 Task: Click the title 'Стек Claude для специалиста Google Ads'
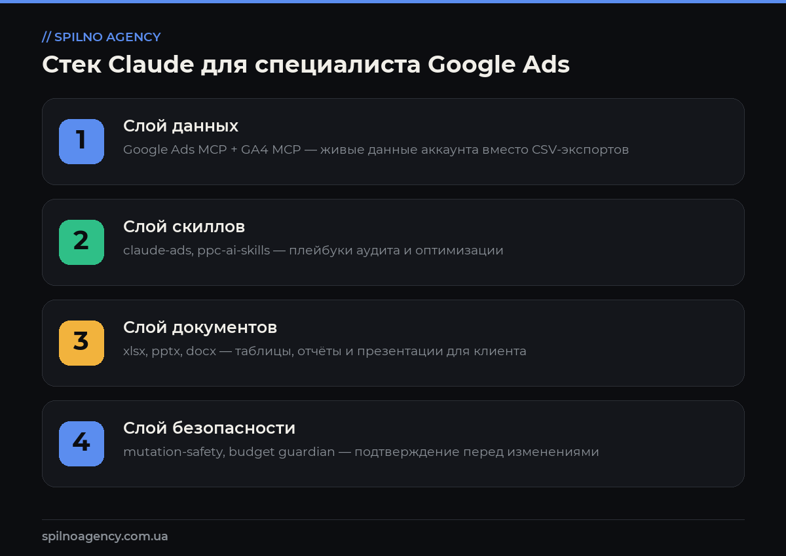pos(306,65)
